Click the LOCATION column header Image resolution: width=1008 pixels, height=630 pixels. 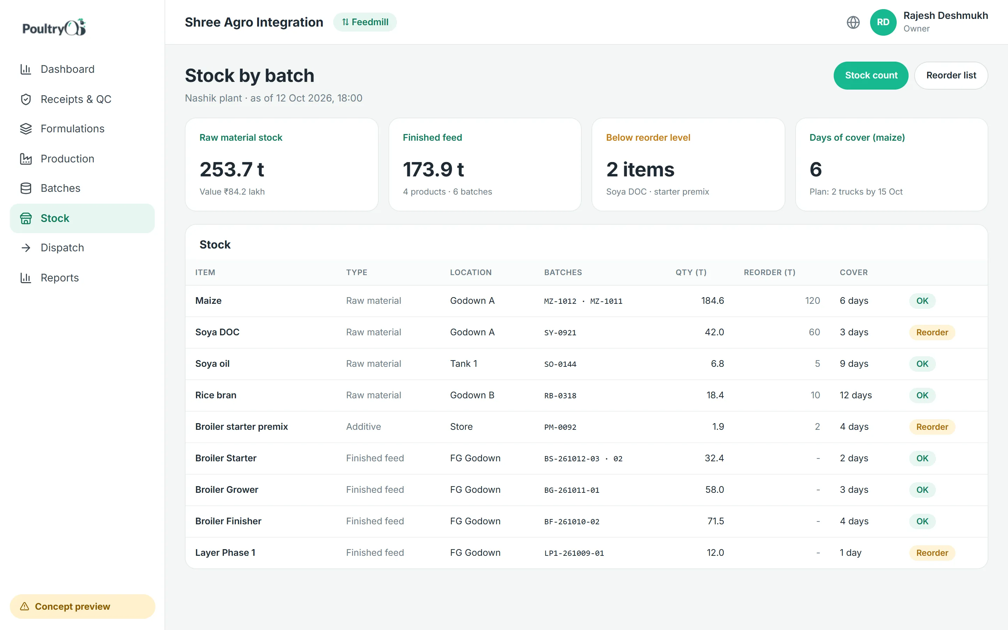(471, 273)
